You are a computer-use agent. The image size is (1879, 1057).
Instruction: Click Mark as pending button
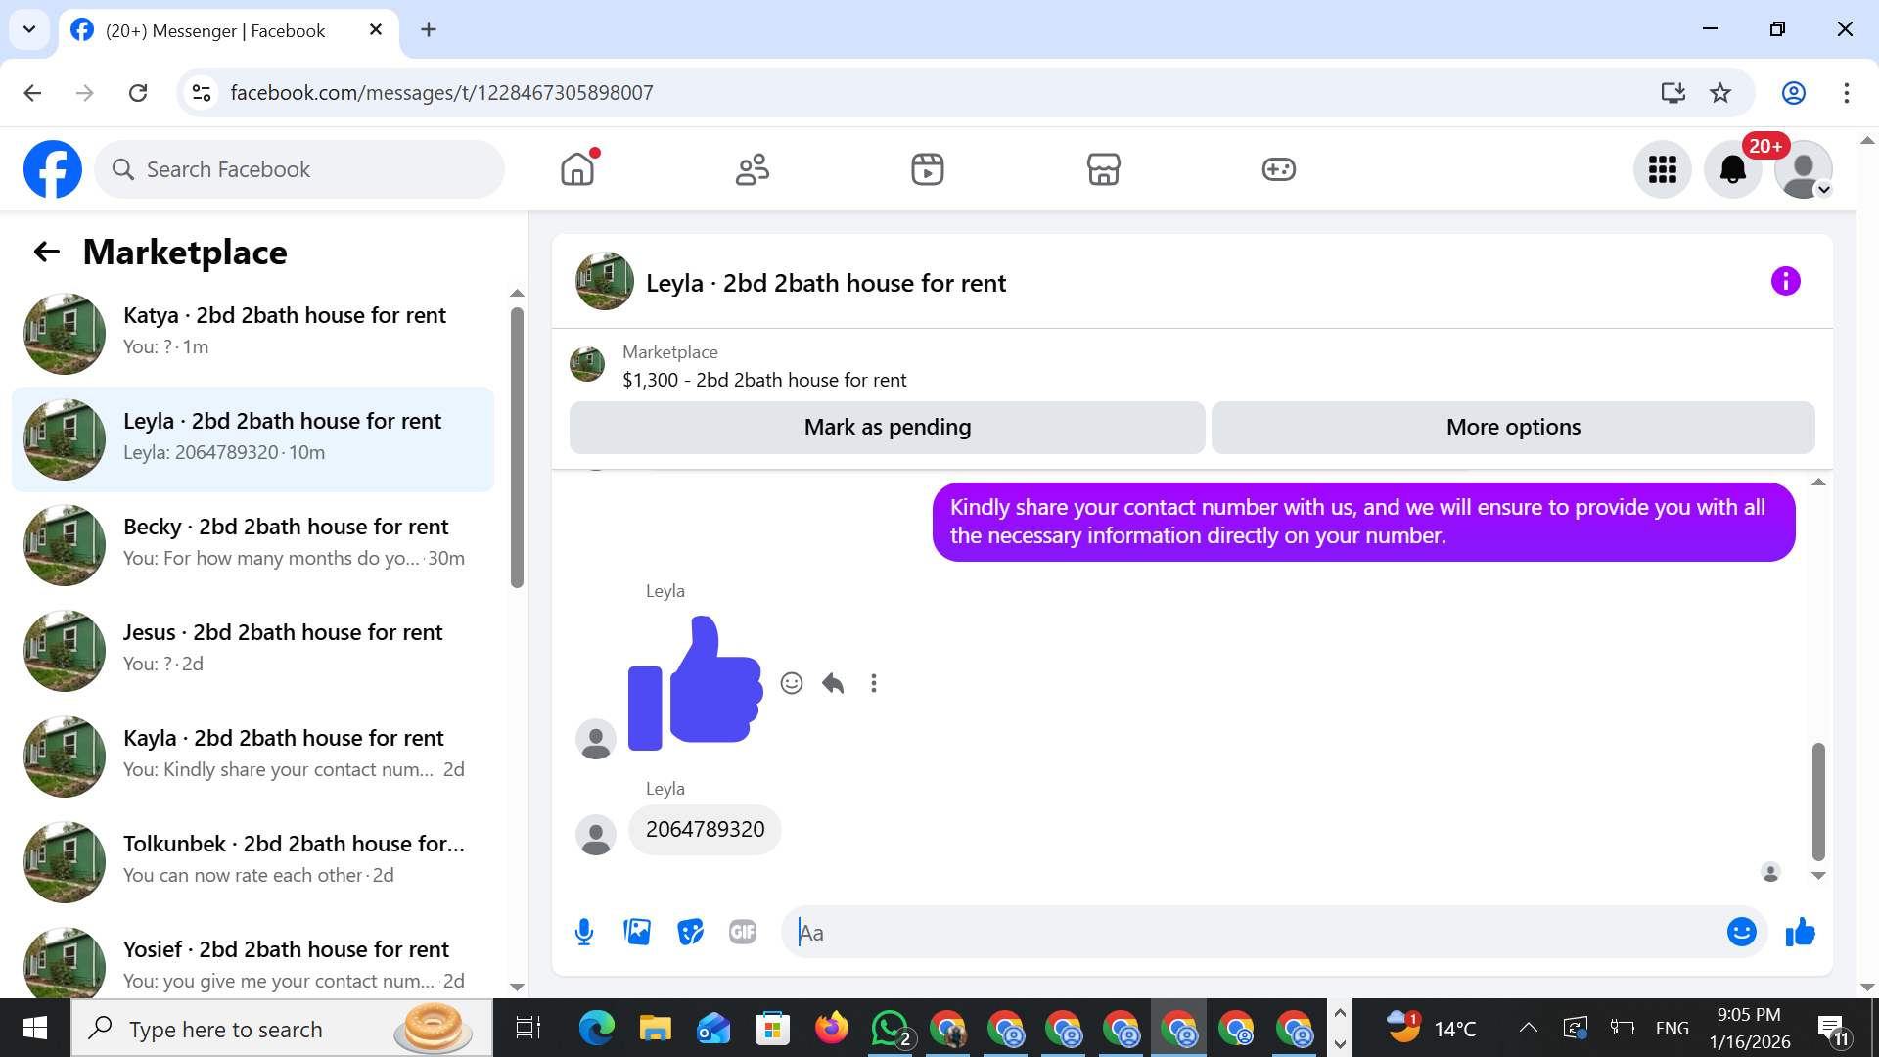pos(887,427)
